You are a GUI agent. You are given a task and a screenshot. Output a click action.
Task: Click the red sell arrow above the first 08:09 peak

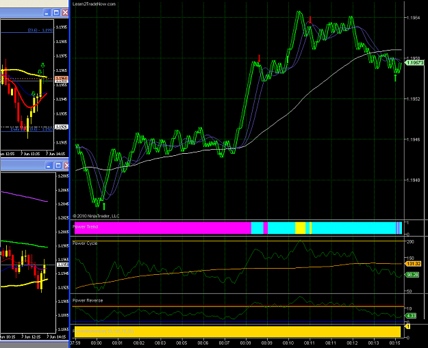(x=260, y=58)
